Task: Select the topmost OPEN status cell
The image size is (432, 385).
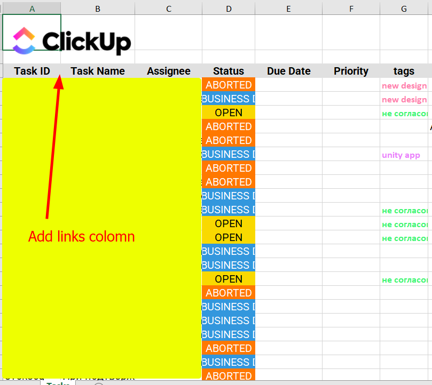Action: 229,113
